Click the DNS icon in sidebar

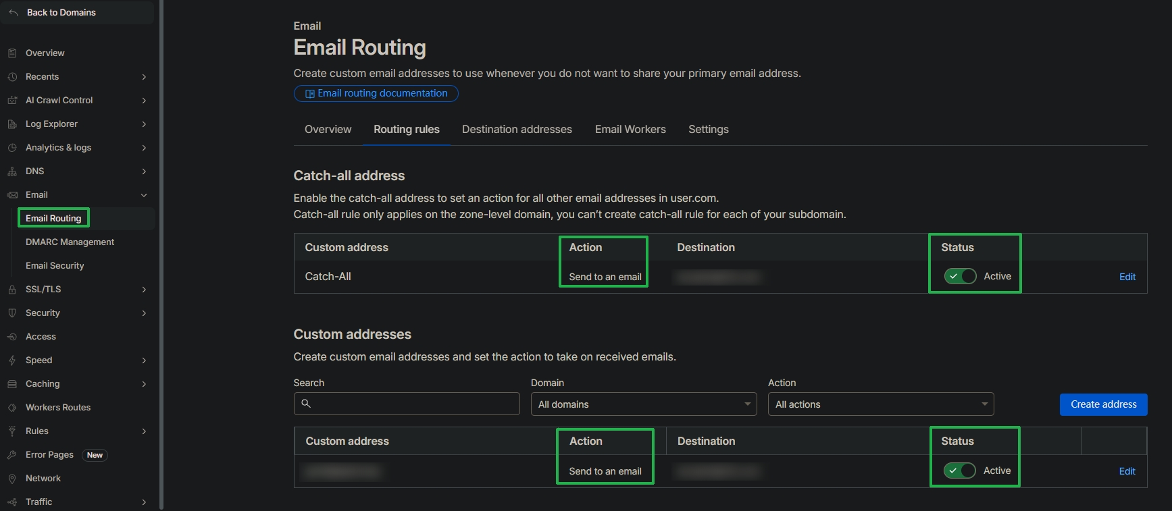pos(12,171)
